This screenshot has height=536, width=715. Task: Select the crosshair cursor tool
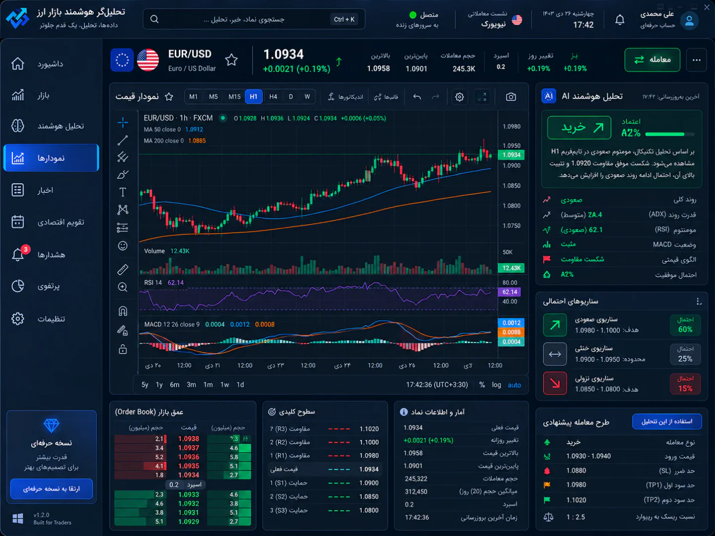pyautogui.click(x=123, y=122)
